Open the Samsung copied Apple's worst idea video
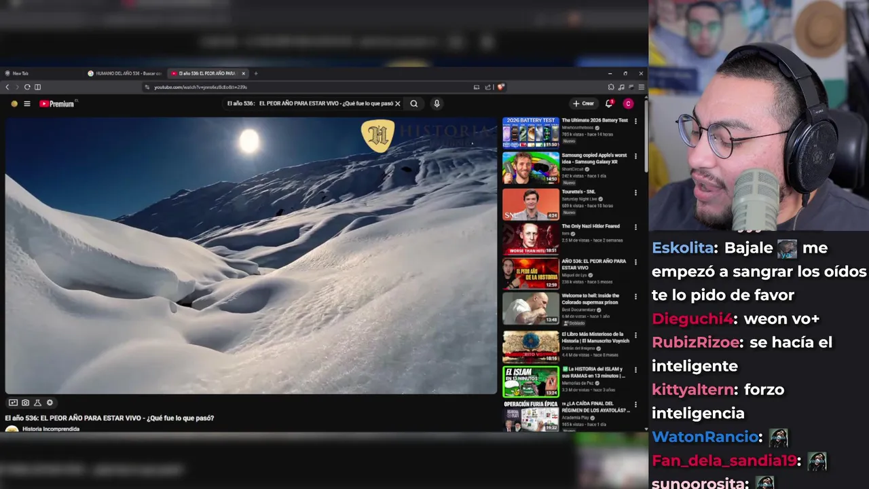This screenshot has width=869, height=489. 531,168
